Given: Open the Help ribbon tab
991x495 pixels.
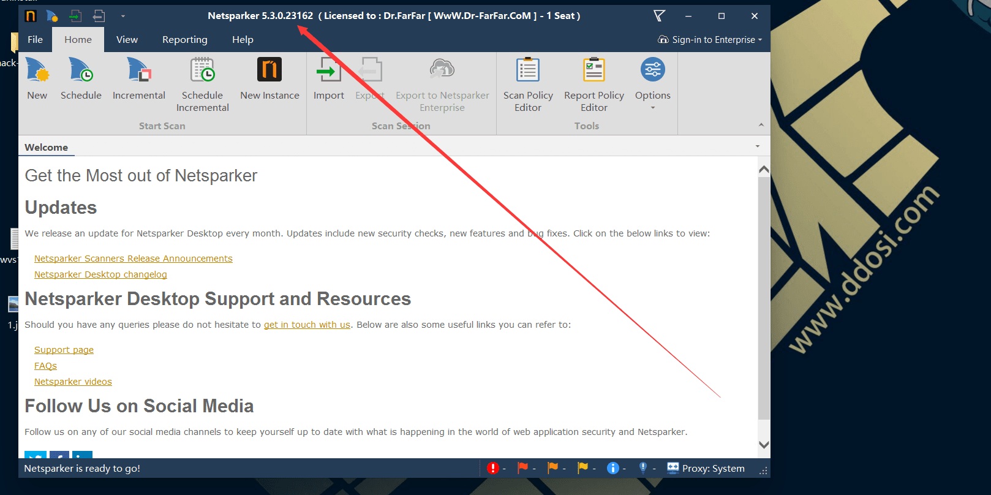Looking at the screenshot, I should (x=243, y=39).
